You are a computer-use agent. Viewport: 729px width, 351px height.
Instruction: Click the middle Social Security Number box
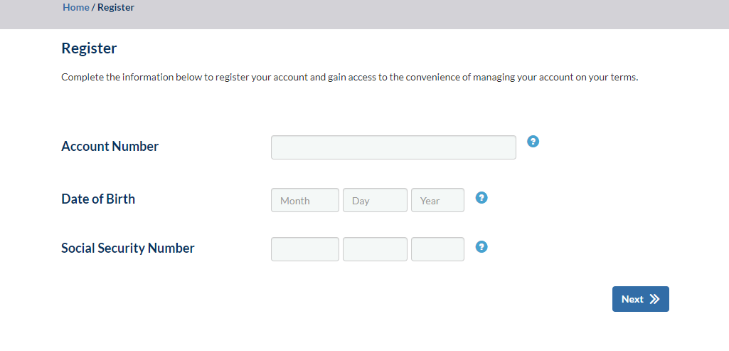point(375,249)
